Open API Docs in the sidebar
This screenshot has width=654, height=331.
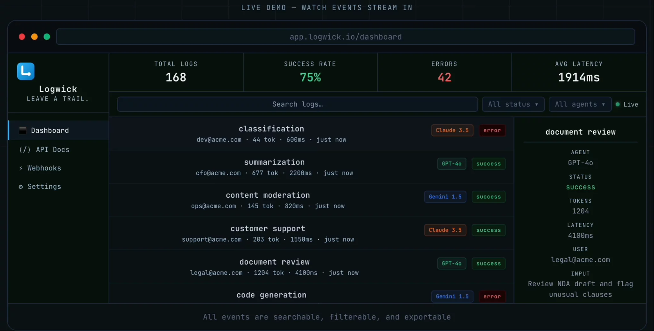(58, 150)
